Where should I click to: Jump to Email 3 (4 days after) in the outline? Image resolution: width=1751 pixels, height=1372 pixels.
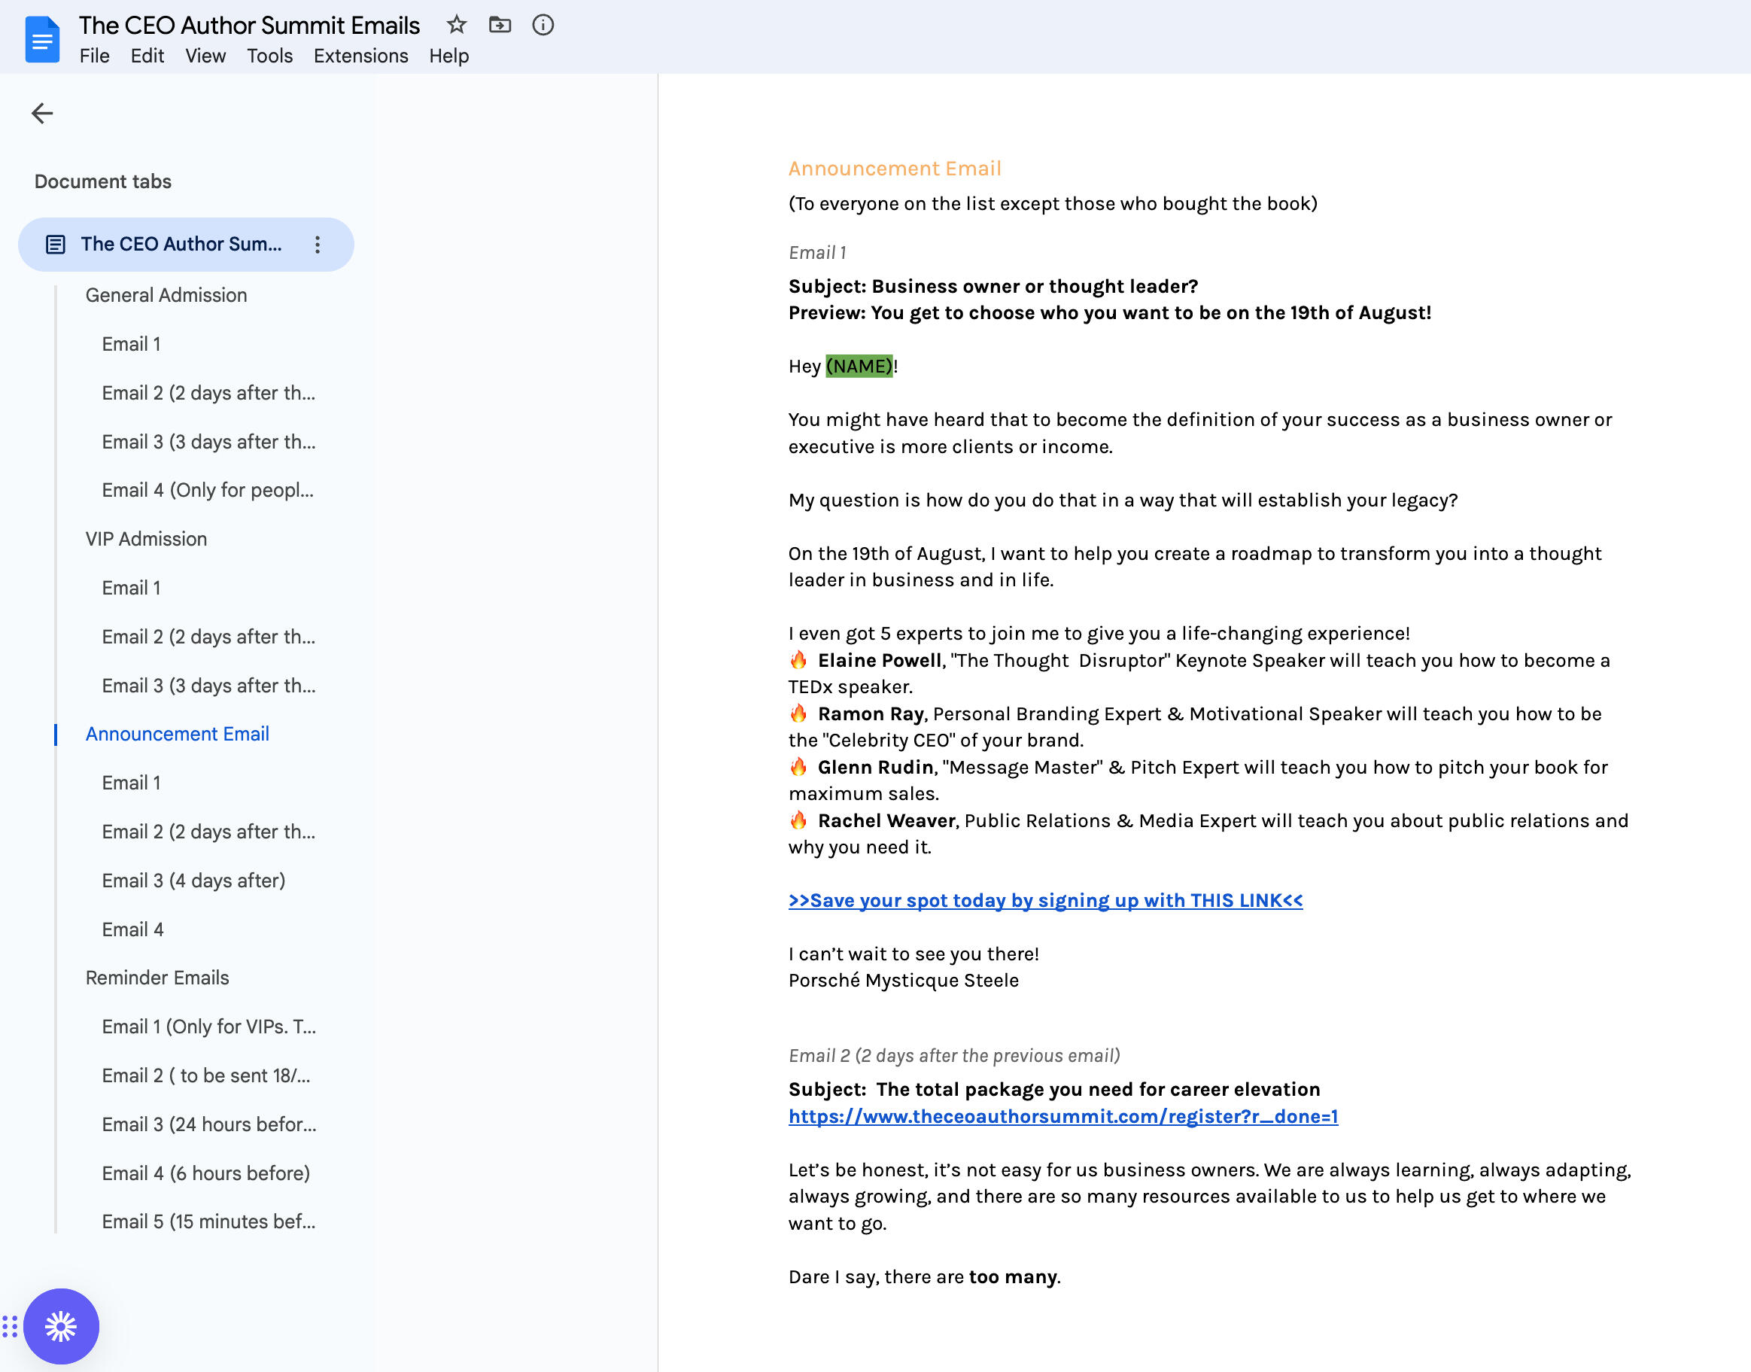193,881
